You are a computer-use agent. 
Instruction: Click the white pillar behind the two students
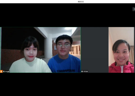(48, 46)
